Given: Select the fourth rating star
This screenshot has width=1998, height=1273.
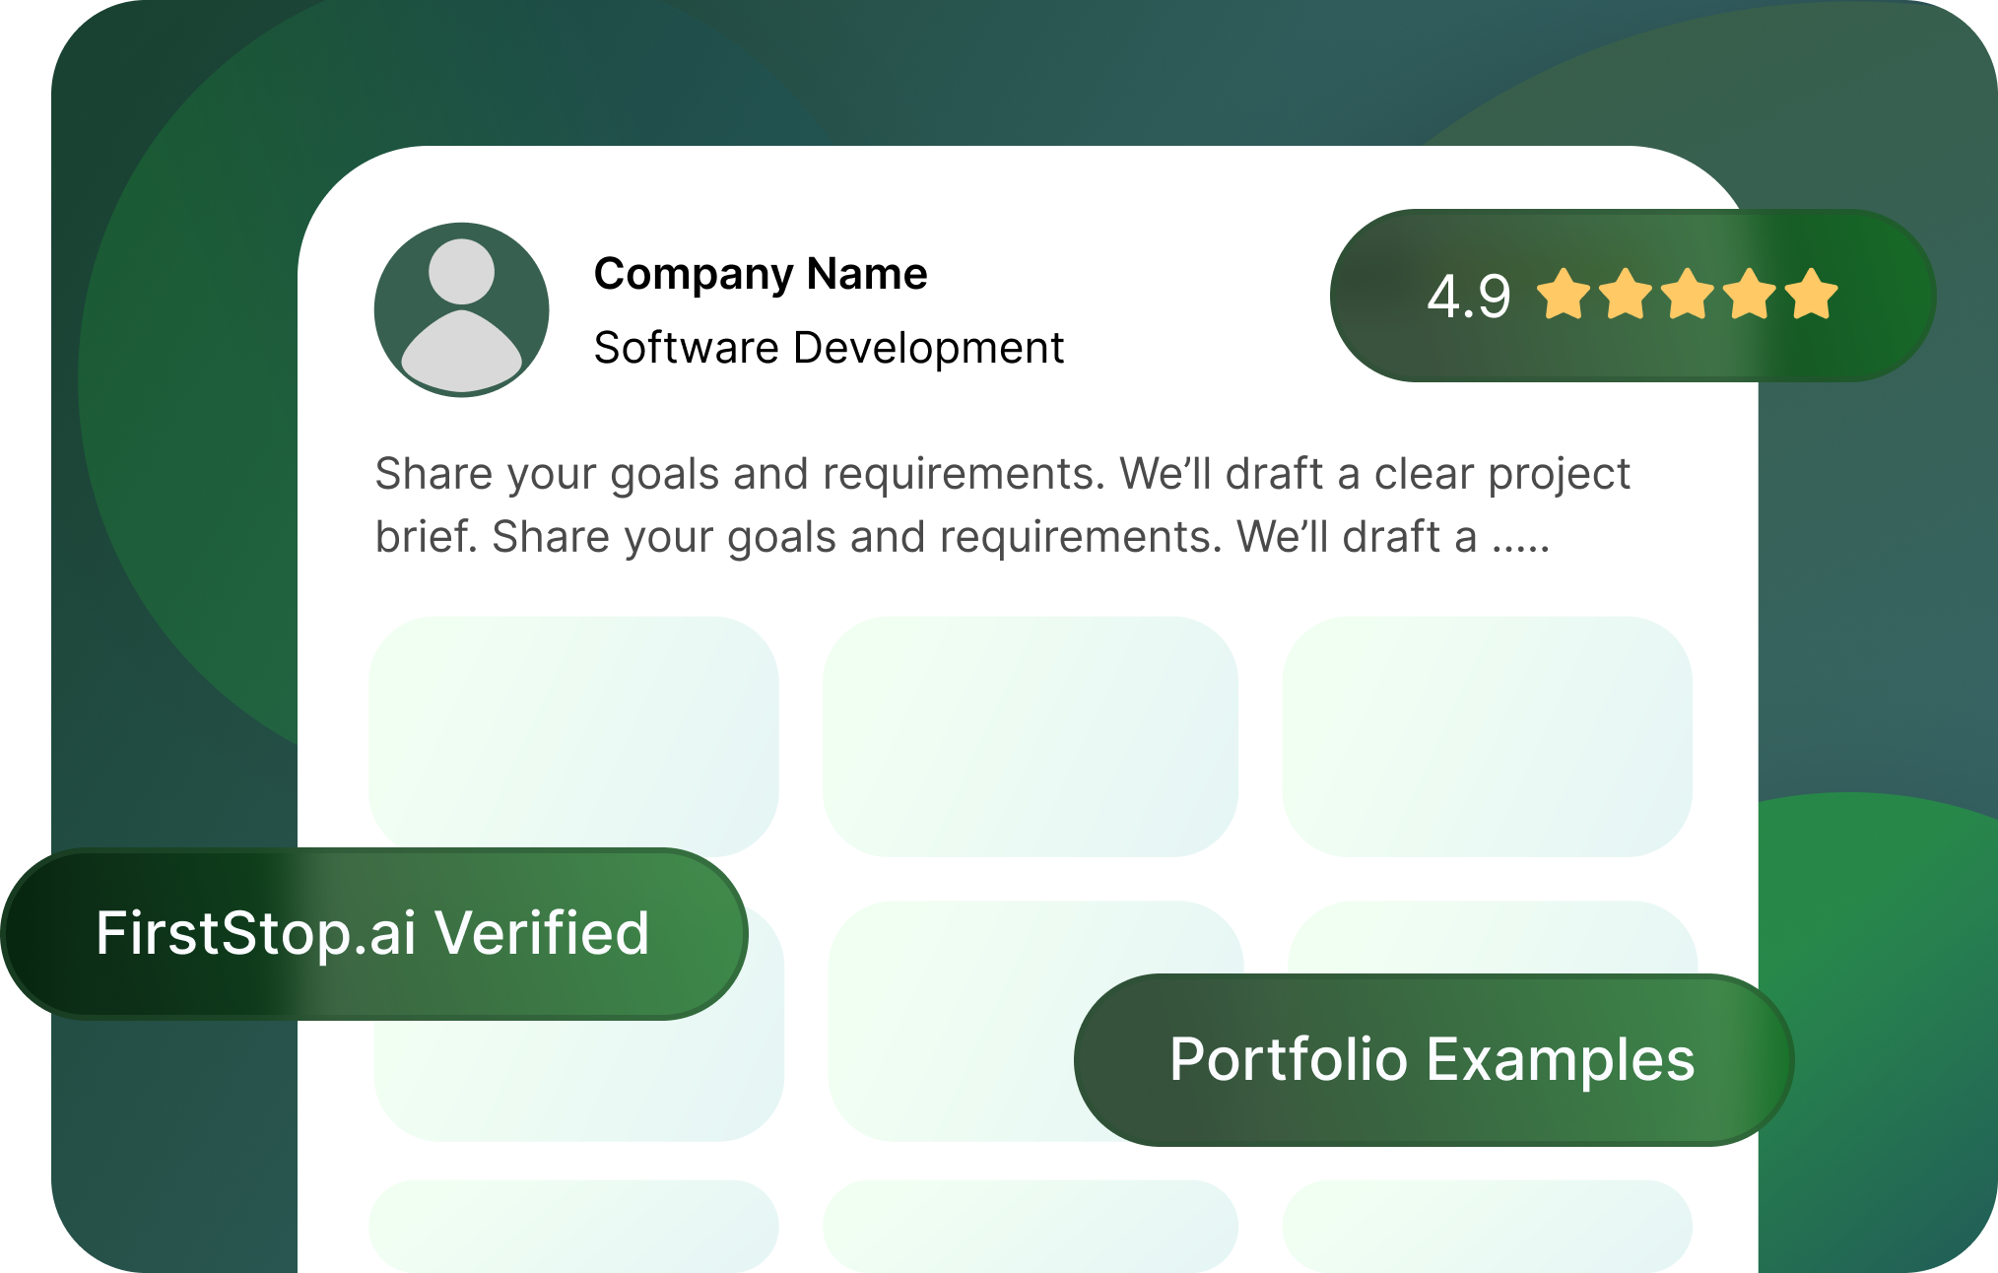Looking at the screenshot, I should click(1750, 295).
